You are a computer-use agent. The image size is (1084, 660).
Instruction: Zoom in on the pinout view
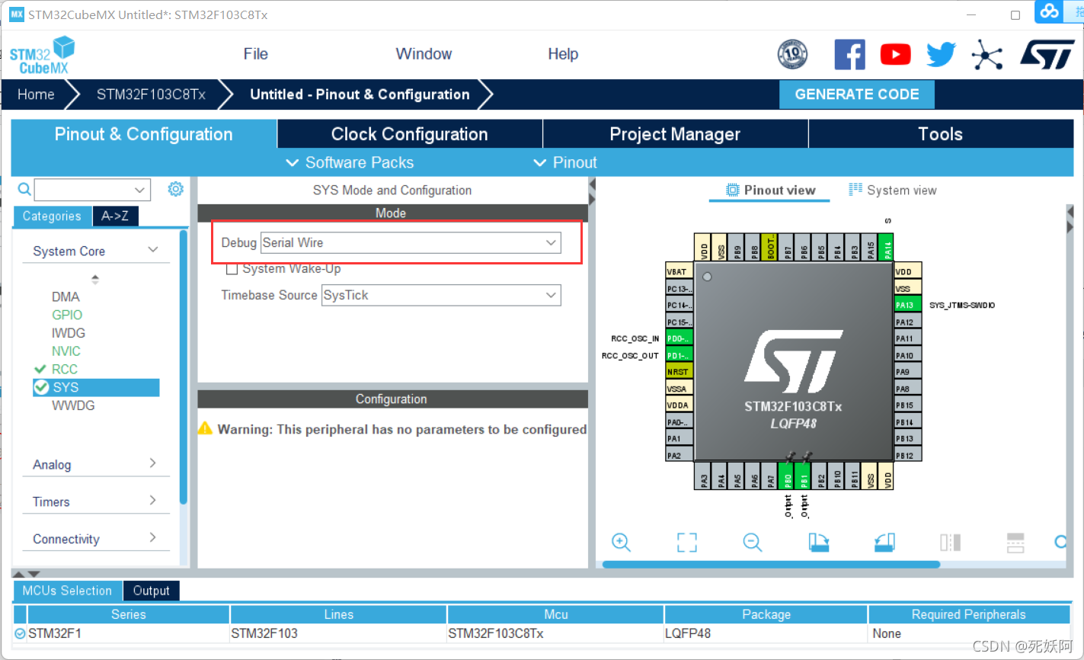point(622,542)
